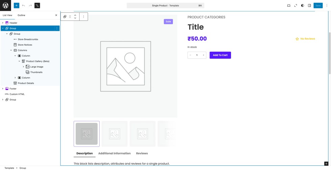Screen dimensions: 331x170
Task: Move block down with toolbar arrow
Action: point(75,18)
